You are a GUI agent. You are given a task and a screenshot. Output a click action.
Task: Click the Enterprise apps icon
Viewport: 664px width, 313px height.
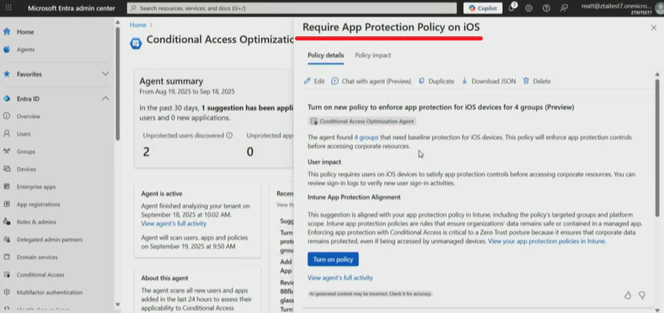[7, 186]
